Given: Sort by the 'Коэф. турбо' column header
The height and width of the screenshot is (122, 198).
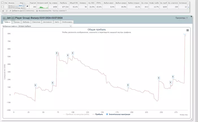Looking at the screenshot, I should click(154, 3).
